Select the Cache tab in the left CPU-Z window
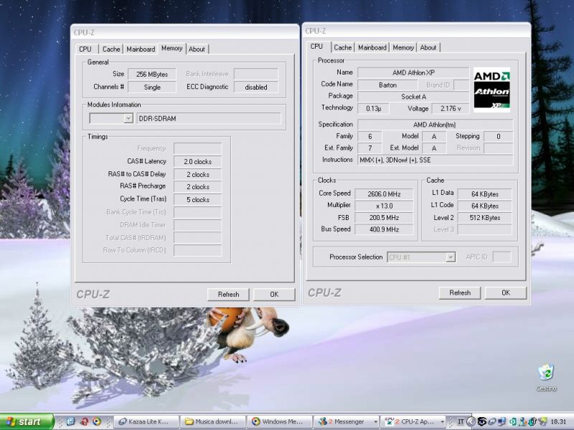Screen dimensions: 574x430 pyautogui.click(x=111, y=49)
